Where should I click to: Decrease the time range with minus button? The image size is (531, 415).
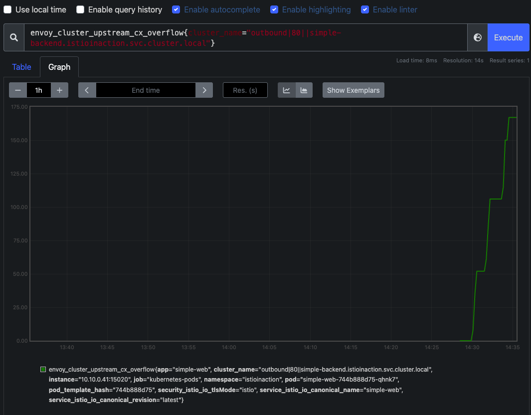pyautogui.click(x=18, y=90)
